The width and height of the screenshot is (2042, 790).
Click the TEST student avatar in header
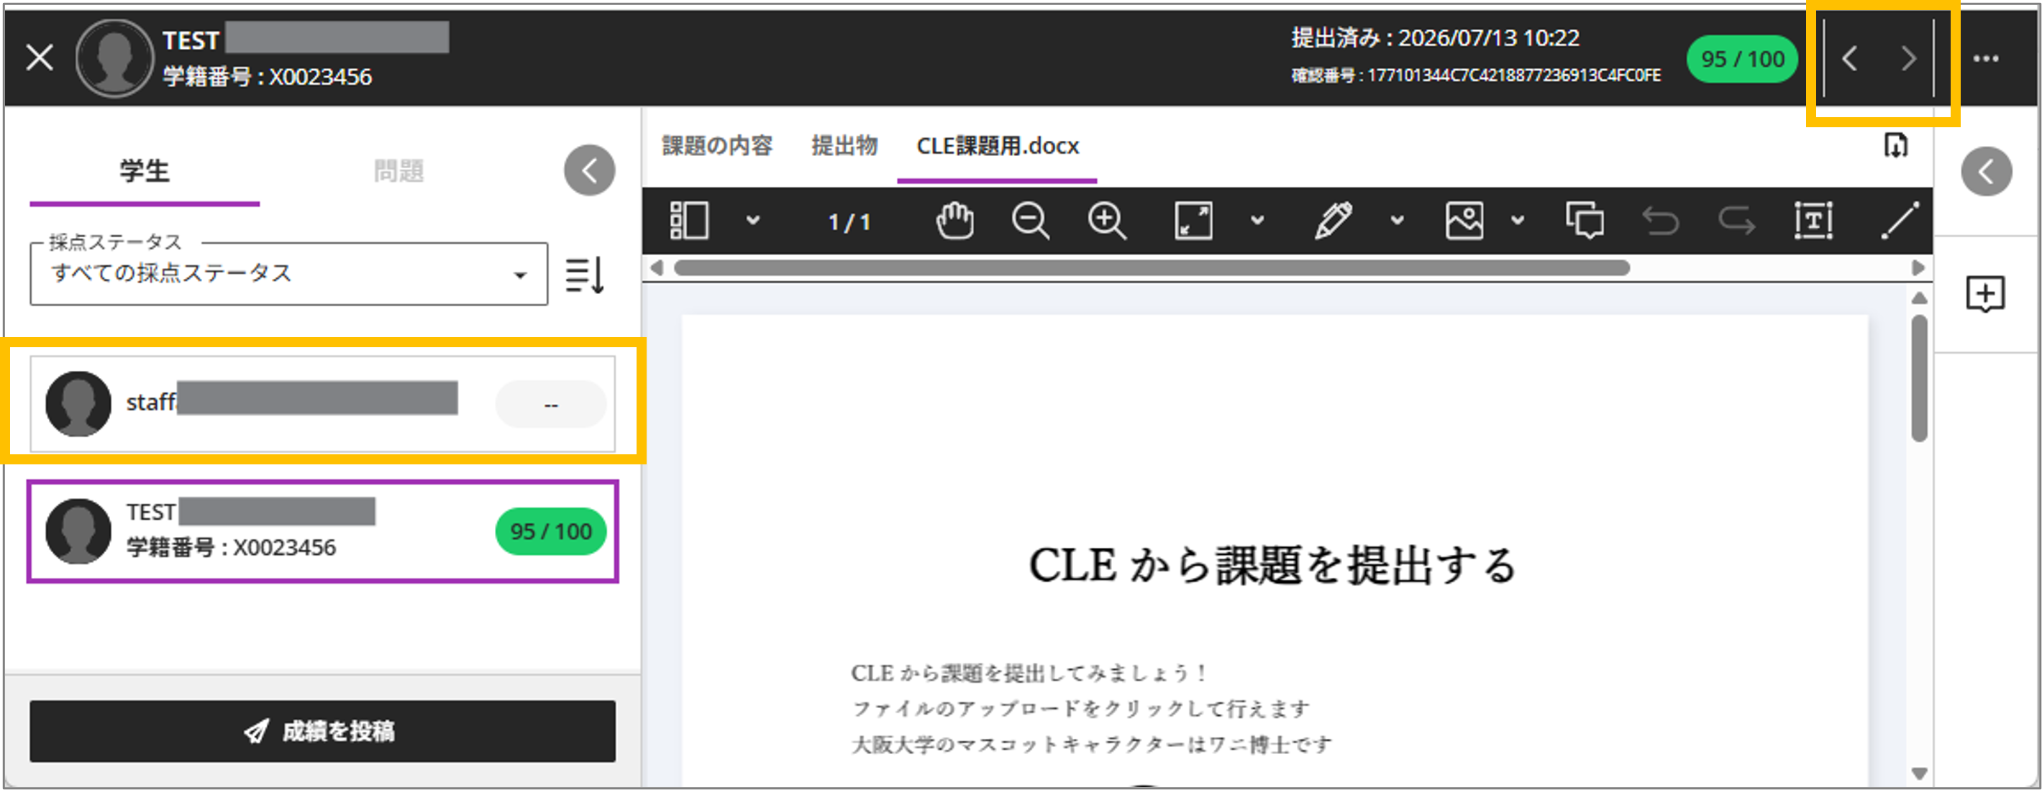(114, 58)
